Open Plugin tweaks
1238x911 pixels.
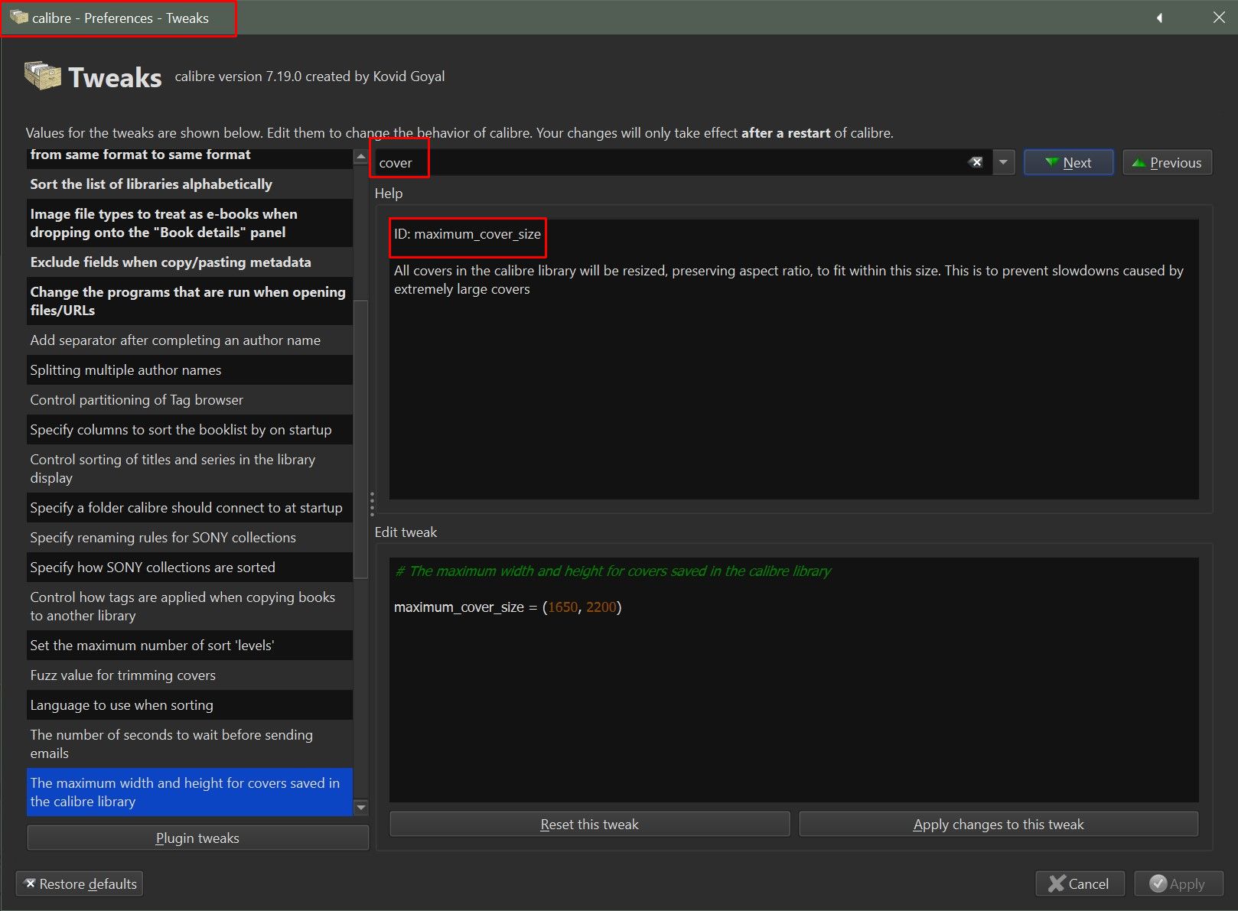point(197,838)
